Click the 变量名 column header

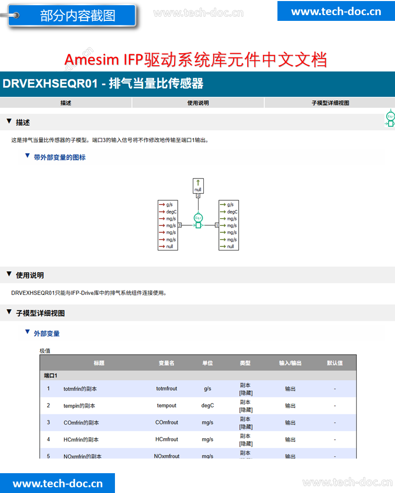(x=166, y=363)
